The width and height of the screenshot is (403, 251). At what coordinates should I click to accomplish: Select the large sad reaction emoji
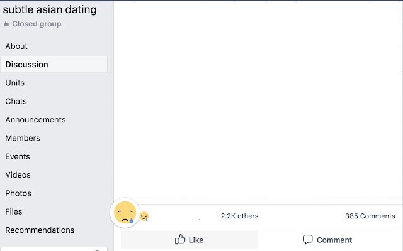point(125,213)
